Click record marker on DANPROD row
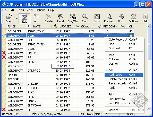Image resolution: width=153 pixels, height=117 pixels. point(4,71)
